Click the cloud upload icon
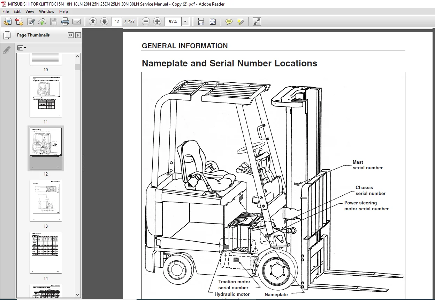The width and height of the screenshot is (435, 300). (42, 22)
